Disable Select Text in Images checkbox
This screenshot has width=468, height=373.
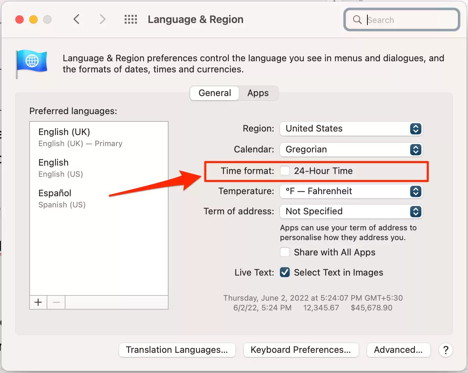(285, 272)
